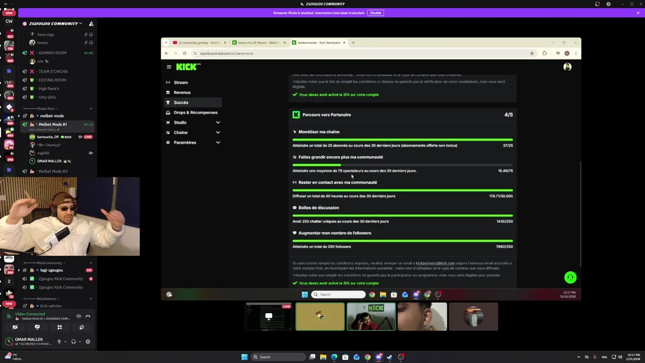Disconnect from the Discord voice call
The height and width of the screenshot is (363, 645).
point(88,316)
